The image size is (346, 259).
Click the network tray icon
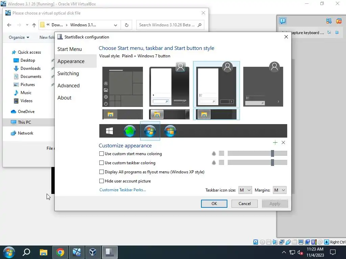[292, 252]
